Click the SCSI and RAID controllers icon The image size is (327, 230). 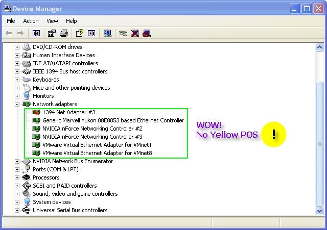point(27,186)
